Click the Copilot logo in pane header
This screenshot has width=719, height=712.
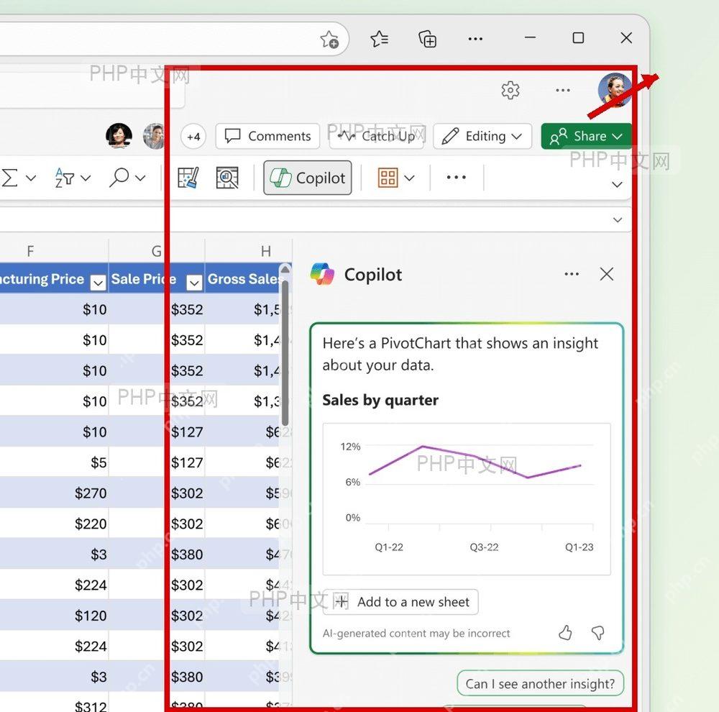pyautogui.click(x=322, y=274)
